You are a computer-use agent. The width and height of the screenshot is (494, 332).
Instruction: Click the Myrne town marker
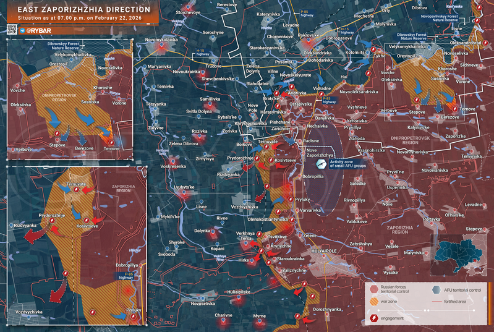tap(260, 321)
